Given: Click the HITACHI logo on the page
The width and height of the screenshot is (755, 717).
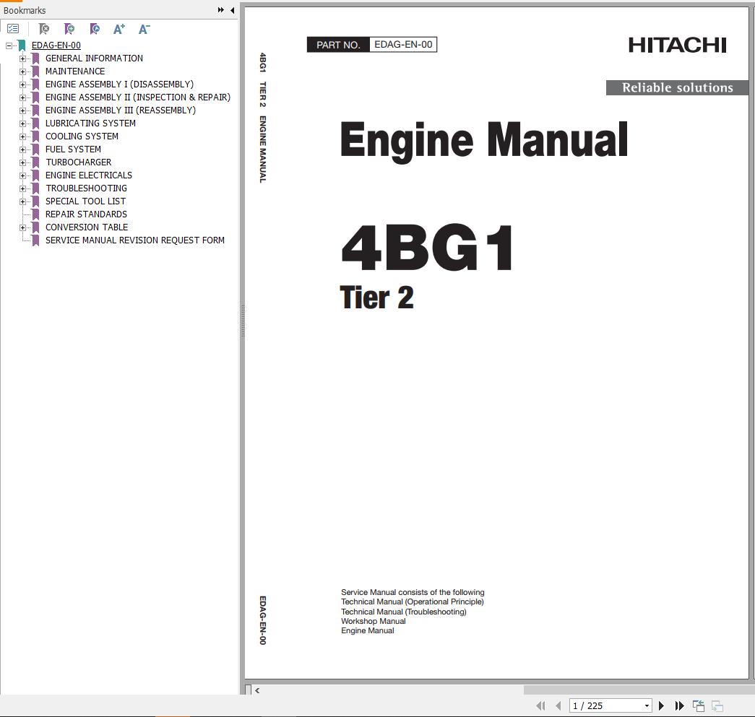Looking at the screenshot, I should [677, 45].
